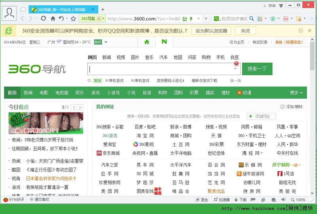Screen dimensions: 317x214
Task: Click the 今日看点 news image thumbnail
Action: [46, 123]
